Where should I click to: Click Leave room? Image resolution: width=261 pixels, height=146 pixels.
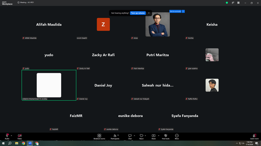[x=254, y=137]
